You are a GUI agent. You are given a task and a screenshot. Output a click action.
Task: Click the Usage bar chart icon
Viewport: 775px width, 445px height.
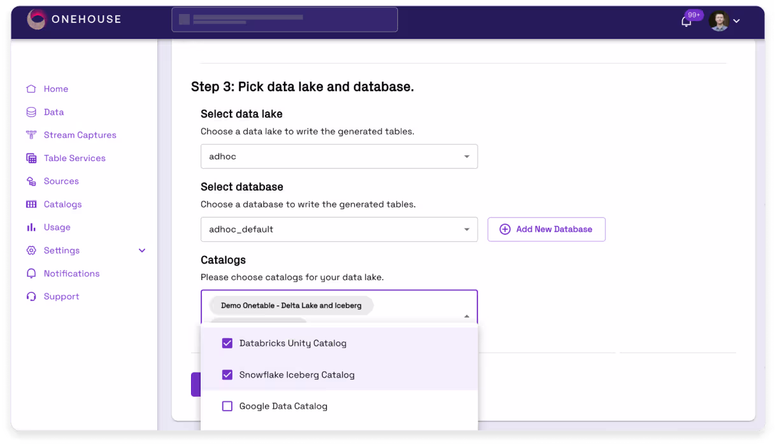[31, 227]
